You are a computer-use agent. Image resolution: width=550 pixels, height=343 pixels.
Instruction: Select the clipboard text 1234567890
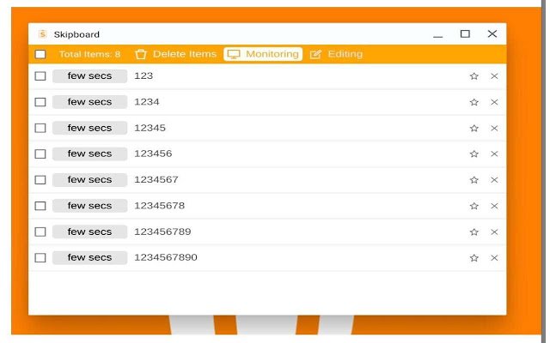click(x=166, y=258)
